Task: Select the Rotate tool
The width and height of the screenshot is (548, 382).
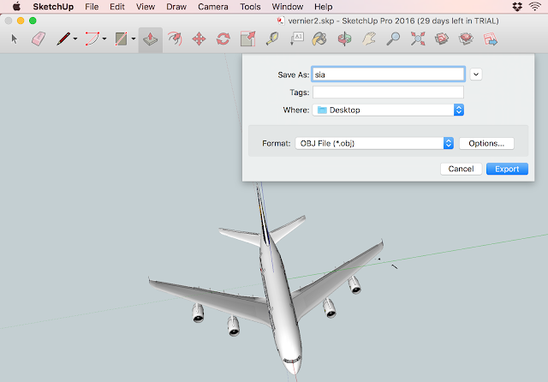Action: 223,39
